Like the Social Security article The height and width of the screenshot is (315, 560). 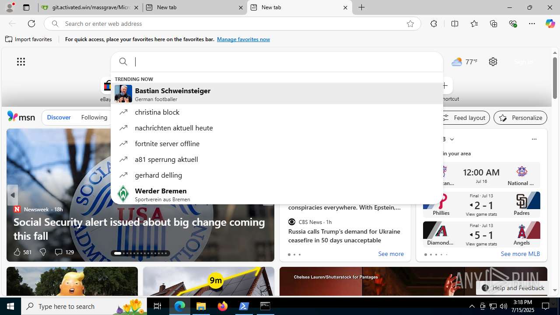(x=22, y=252)
